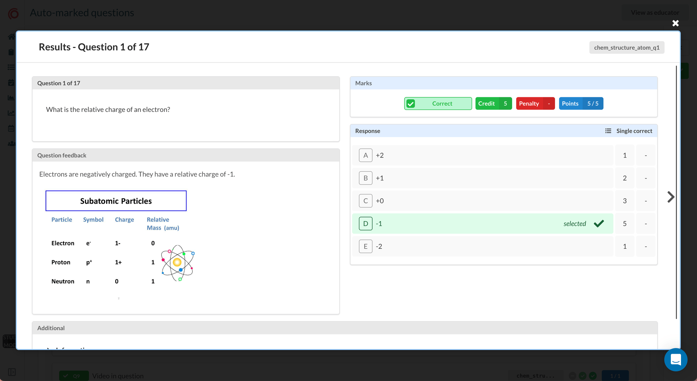
Task: Click the green Correct status badge
Action: pos(438,103)
